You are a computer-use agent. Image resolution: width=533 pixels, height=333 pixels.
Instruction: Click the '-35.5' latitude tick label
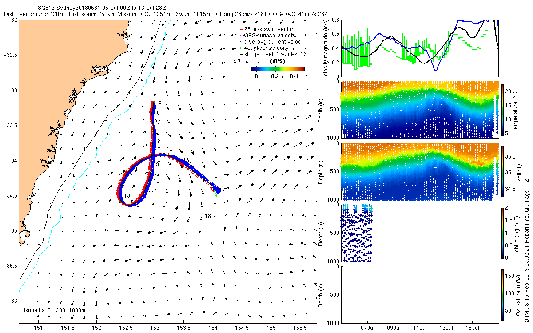[x=11, y=266]
